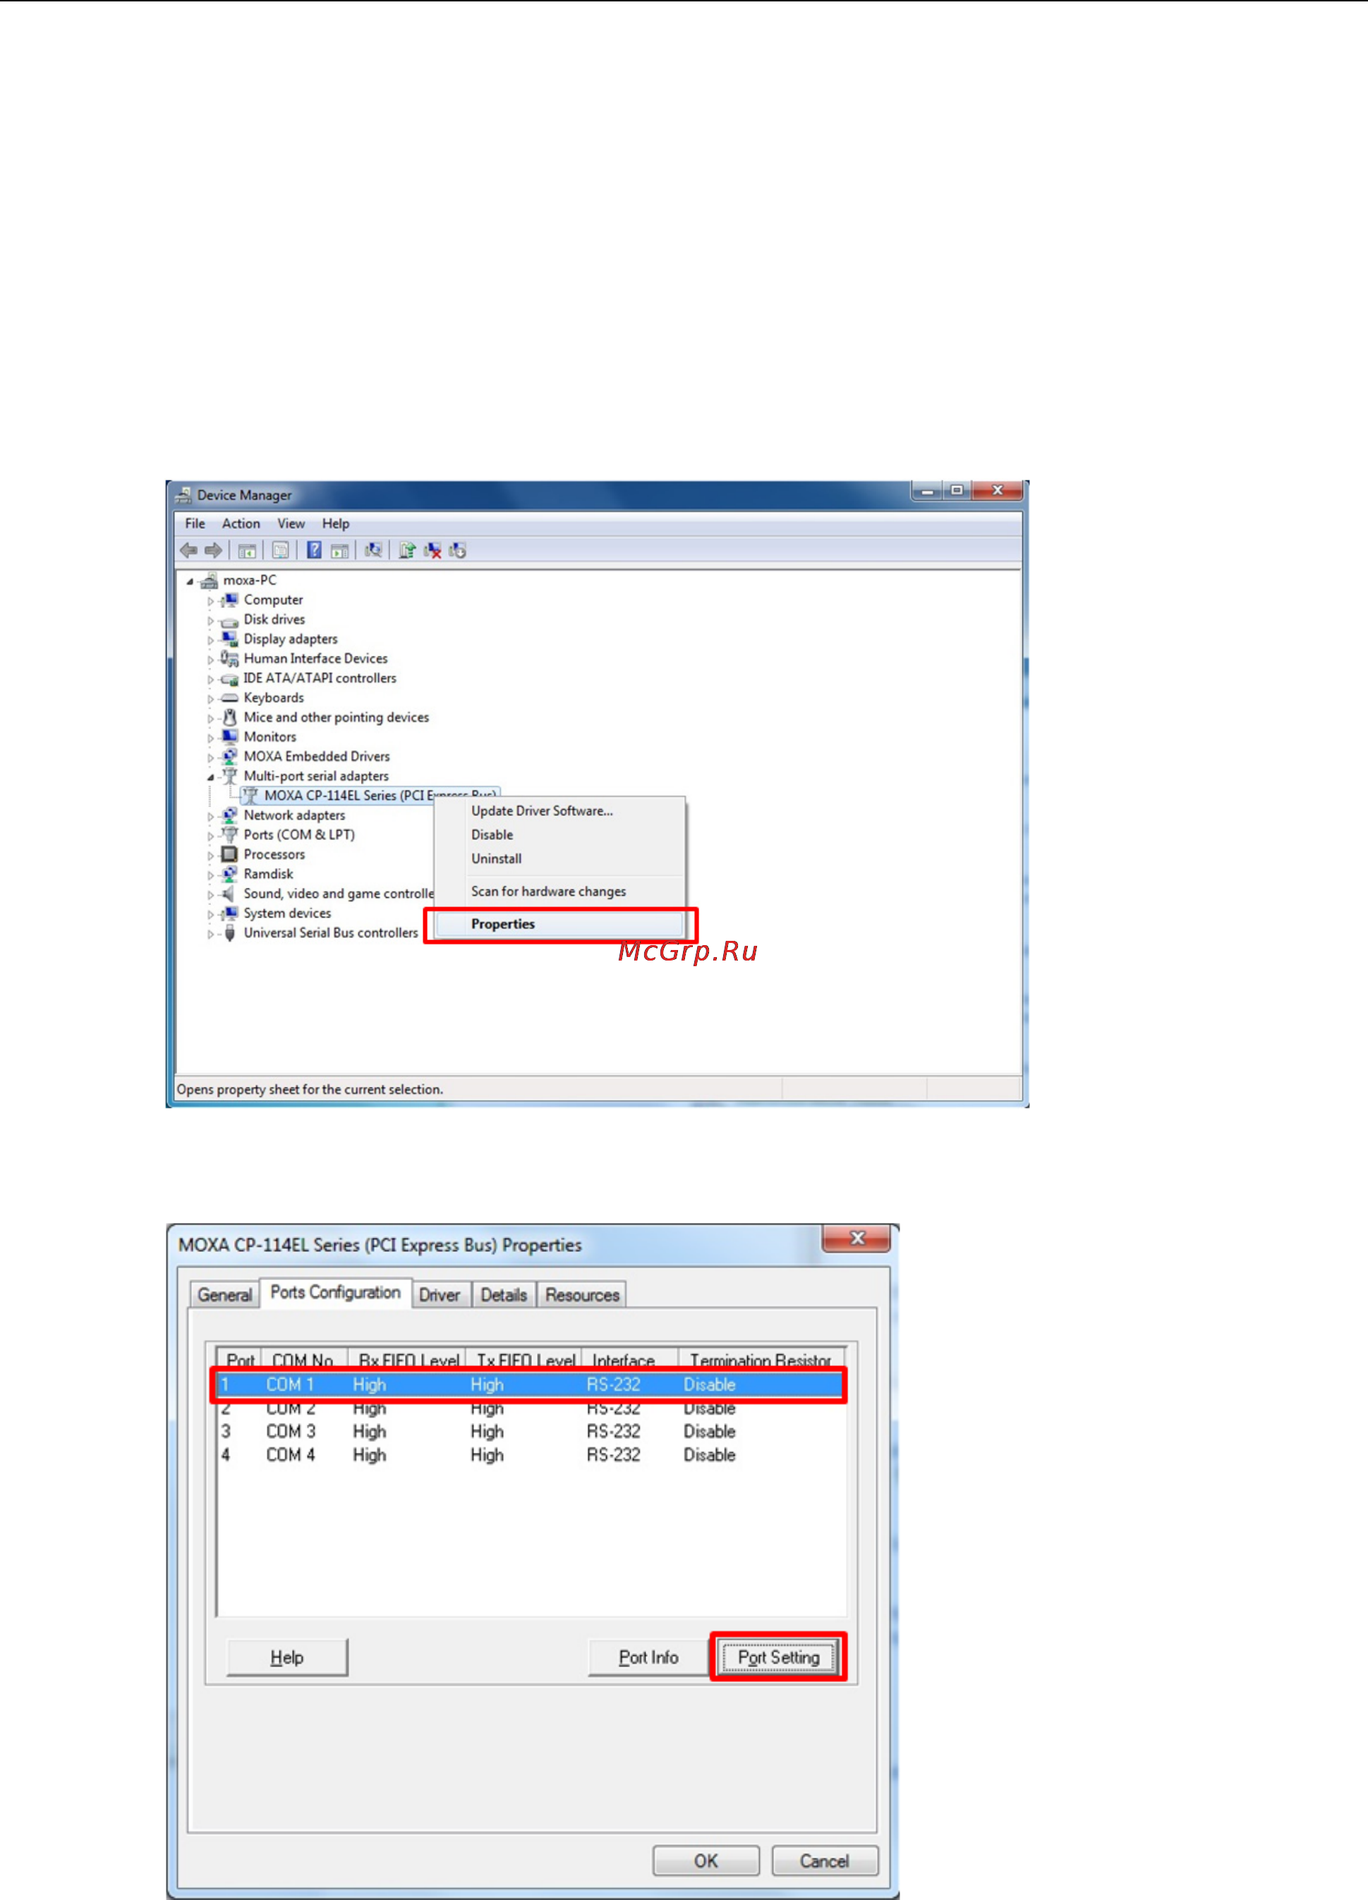Image resolution: width=1368 pixels, height=1900 pixels.
Task: Select the Ramdisk tree item
Action: tap(268, 874)
